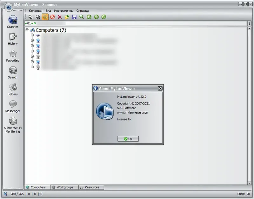Image resolution: width=254 pixels, height=199 pixels.
Task: Select the Folders view in the sidebar
Action: tap(12, 89)
